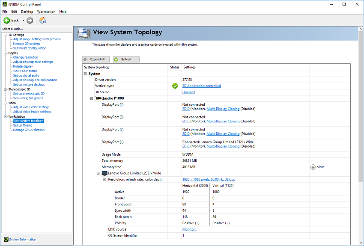364x246 pixels.
Task: Click the Total memory 36821 MB value
Action: coord(190,161)
